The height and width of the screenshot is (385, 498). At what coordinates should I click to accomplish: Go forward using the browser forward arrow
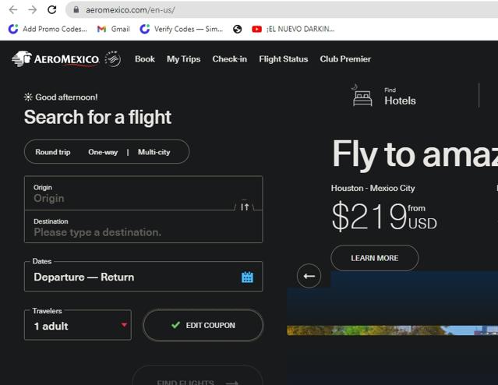33,10
